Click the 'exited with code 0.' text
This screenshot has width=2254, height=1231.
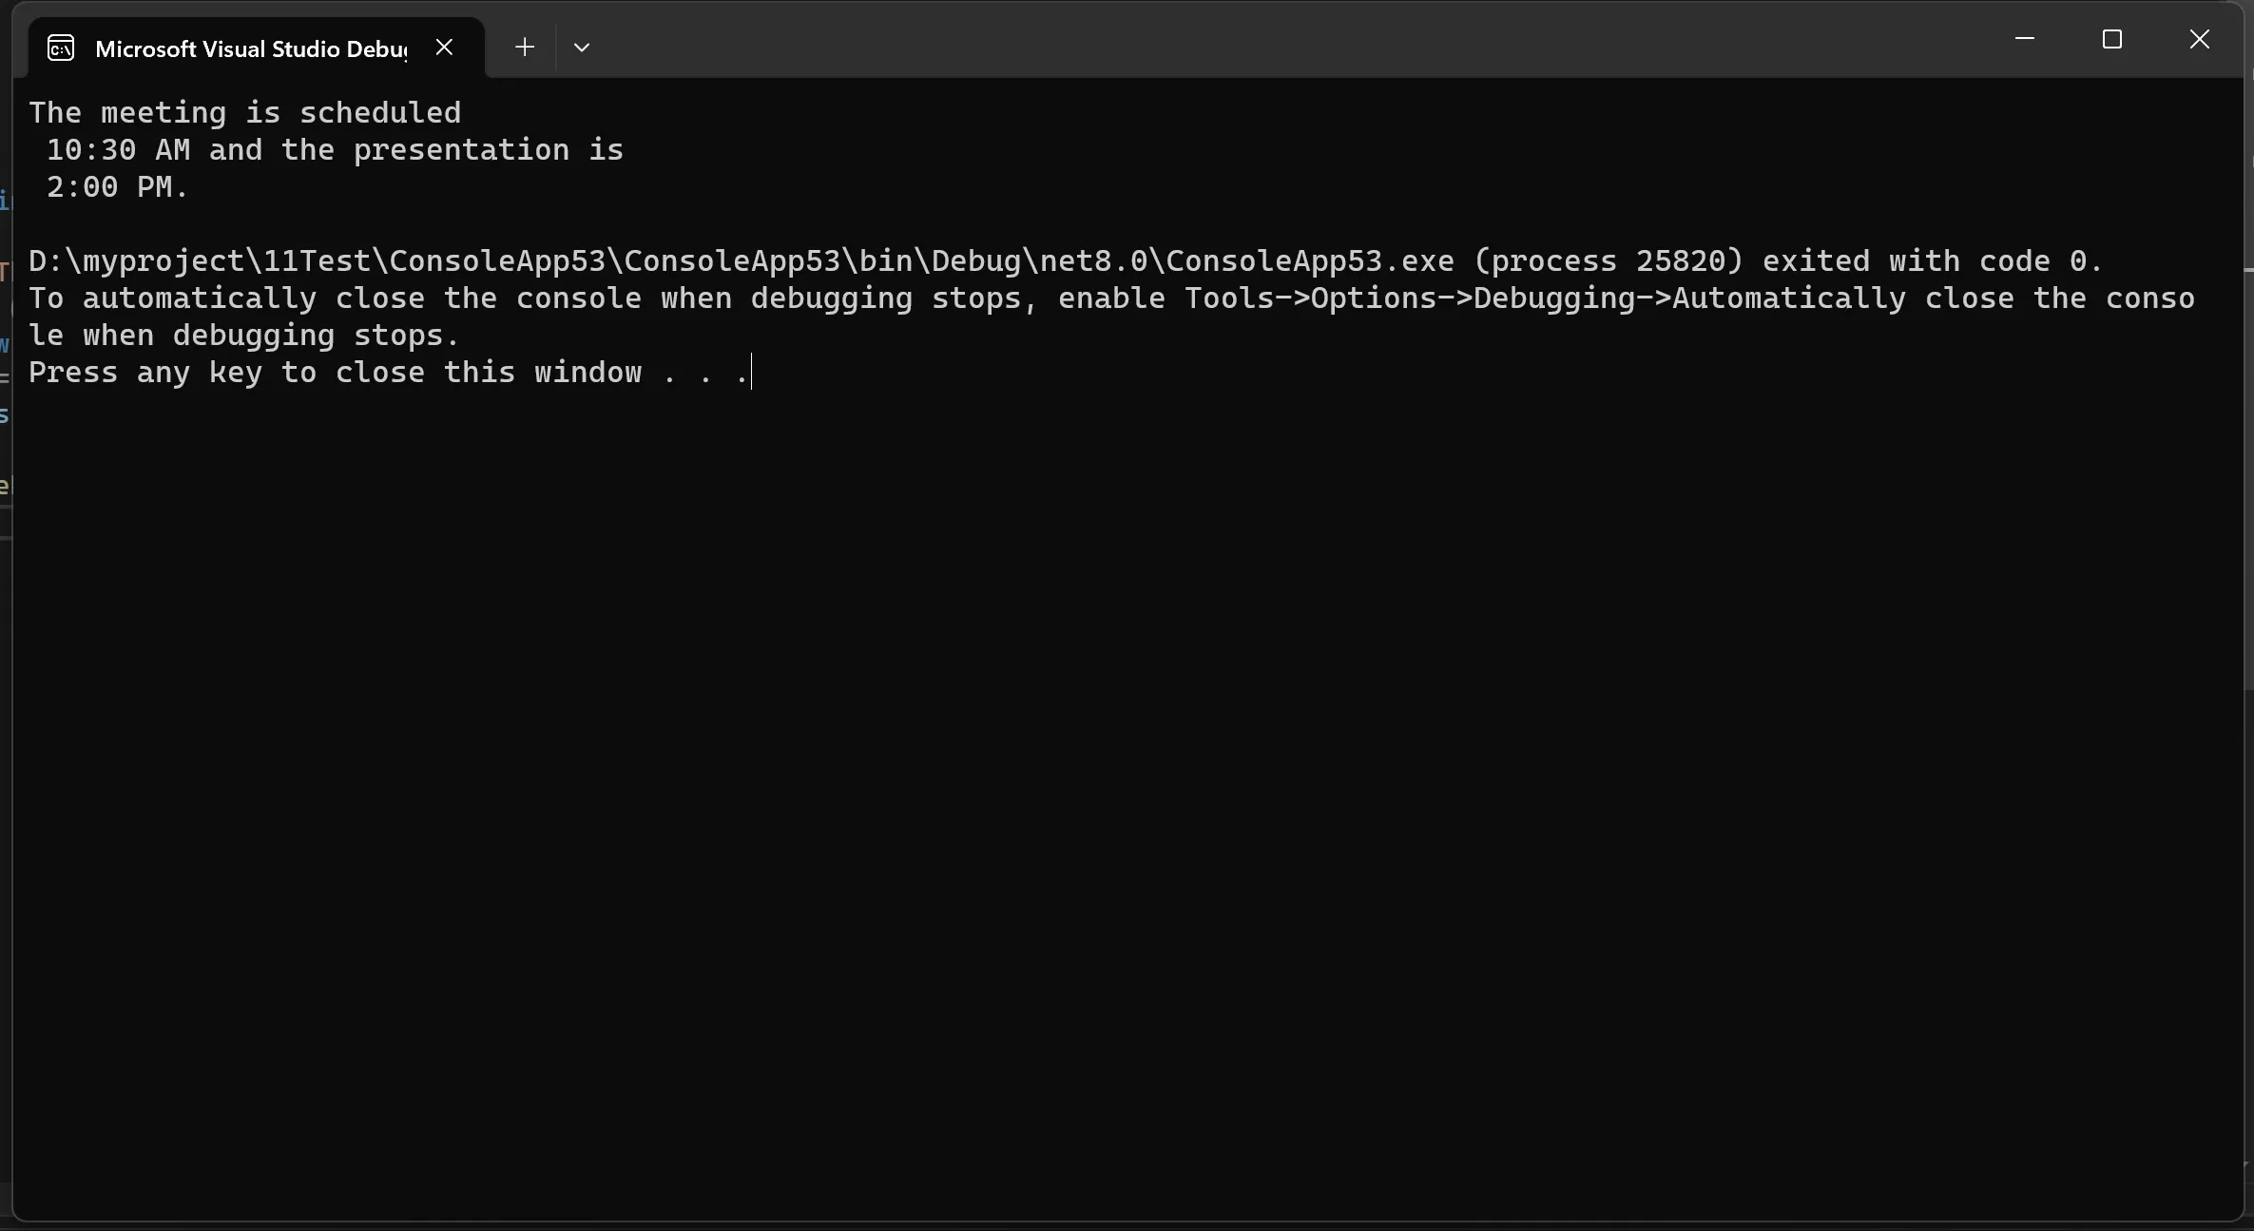(x=1933, y=261)
